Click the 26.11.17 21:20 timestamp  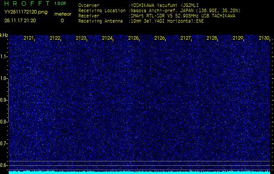(x=20, y=20)
